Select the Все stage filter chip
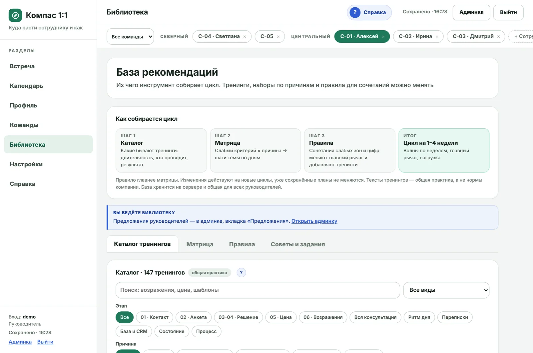Screen dimensions: 533x353 pos(125,317)
